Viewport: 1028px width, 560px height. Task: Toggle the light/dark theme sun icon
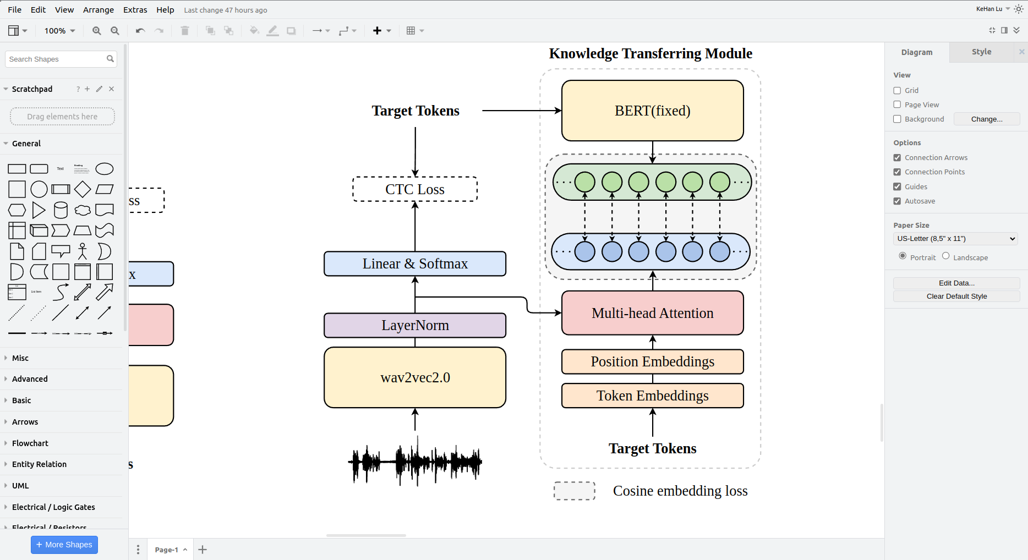pos(1018,9)
